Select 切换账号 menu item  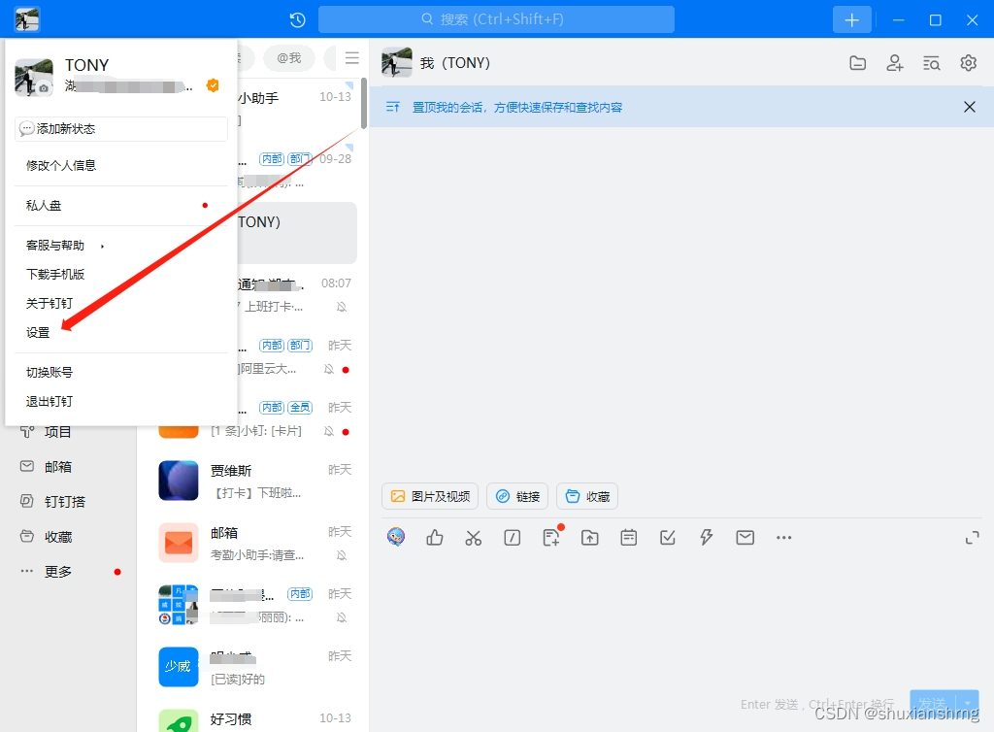click(121, 373)
